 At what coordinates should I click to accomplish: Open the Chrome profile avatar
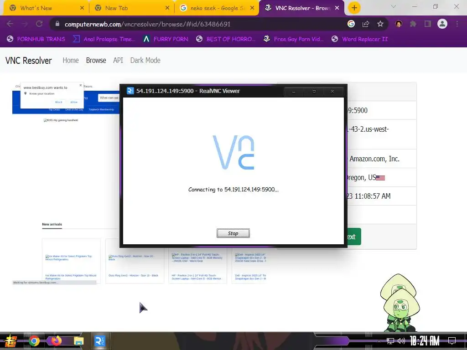[442, 24]
